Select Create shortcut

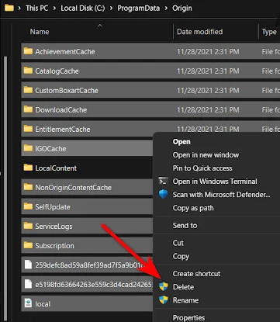pyautogui.click(x=196, y=274)
